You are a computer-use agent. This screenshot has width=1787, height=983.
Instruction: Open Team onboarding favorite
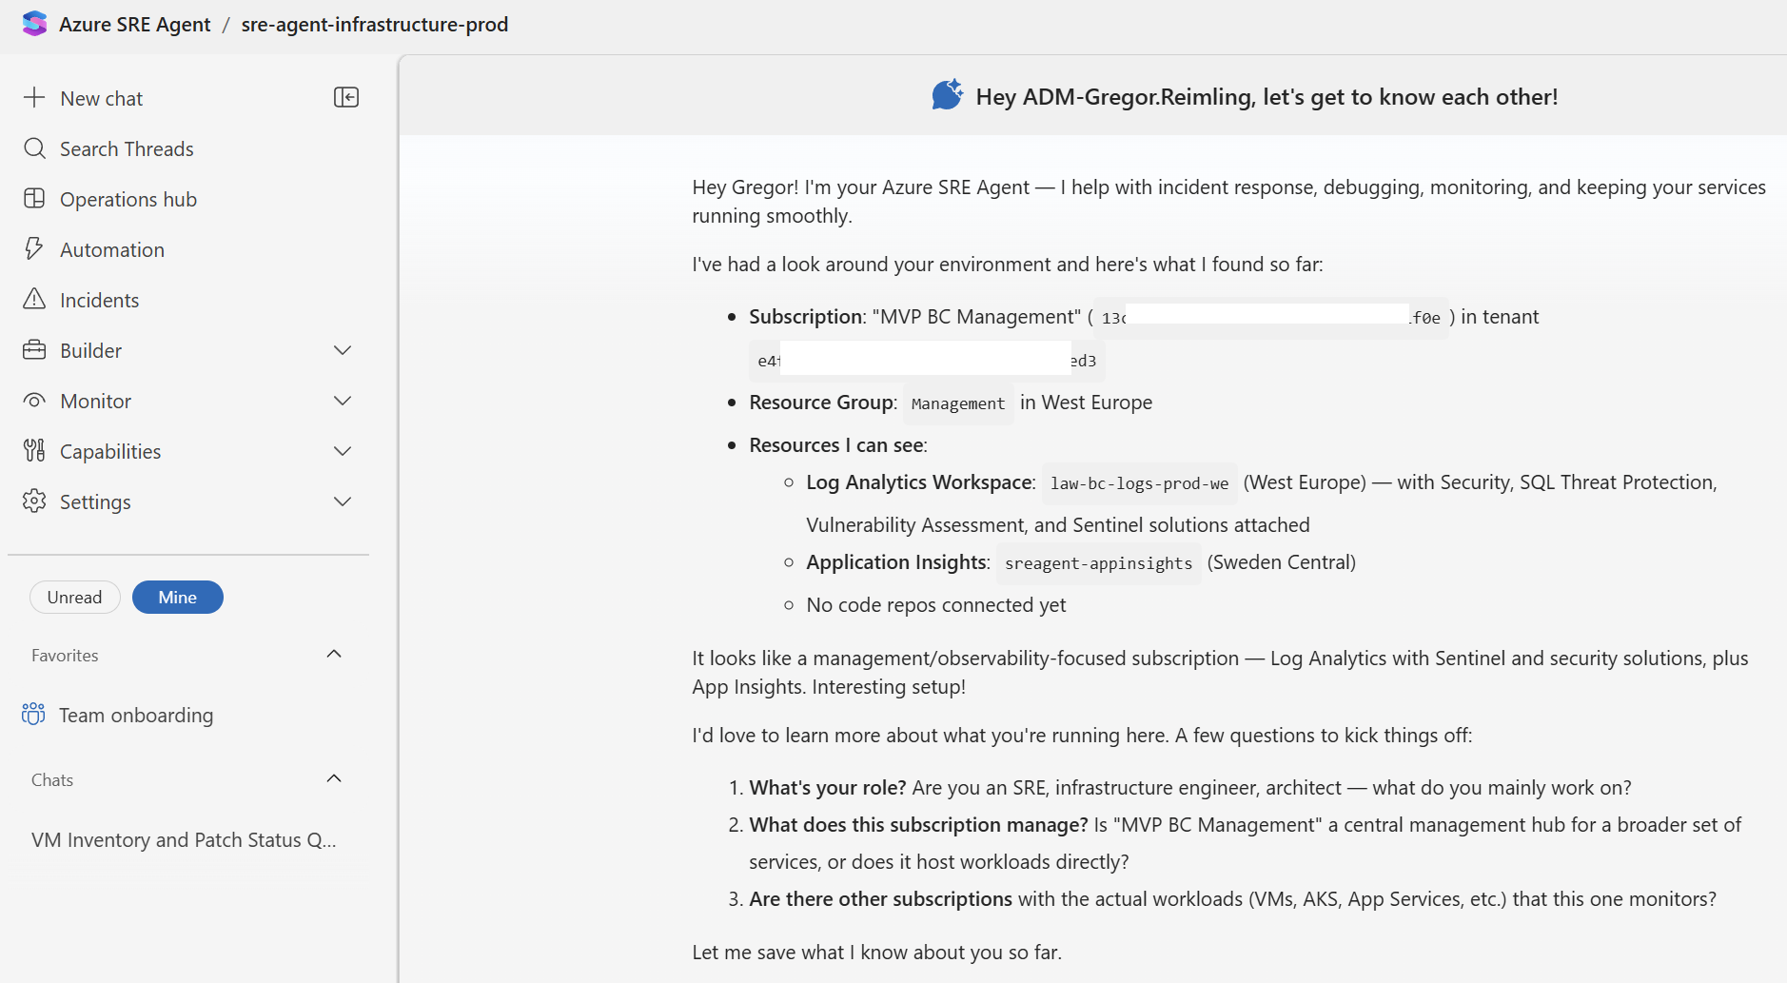point(136,715)
